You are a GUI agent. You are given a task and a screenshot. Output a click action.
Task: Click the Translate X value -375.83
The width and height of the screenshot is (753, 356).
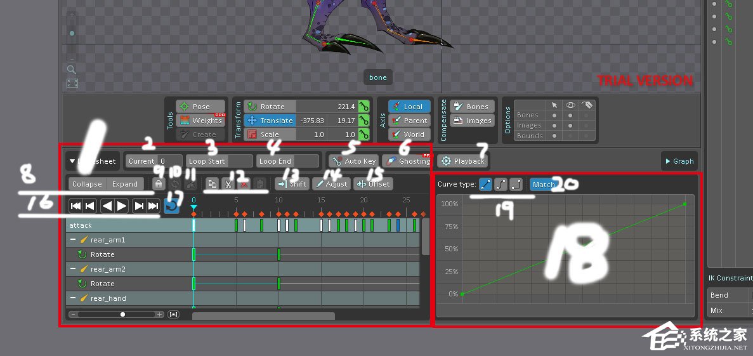click(x=311, y=120)
